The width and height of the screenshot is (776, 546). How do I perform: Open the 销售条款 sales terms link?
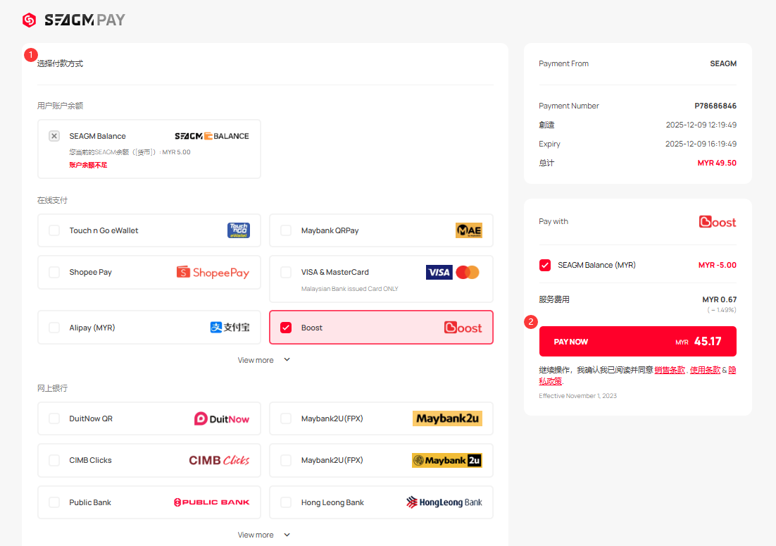tap(669, 370)
